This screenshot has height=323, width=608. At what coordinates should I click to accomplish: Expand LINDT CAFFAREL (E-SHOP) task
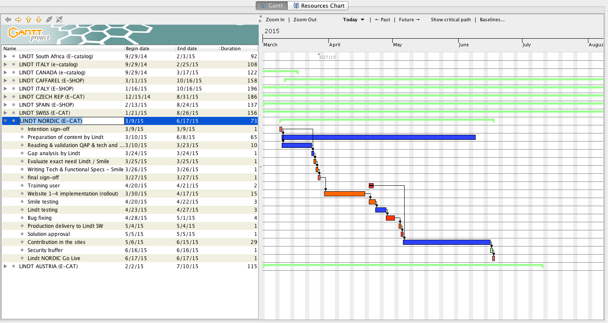[x=5, y=80]
